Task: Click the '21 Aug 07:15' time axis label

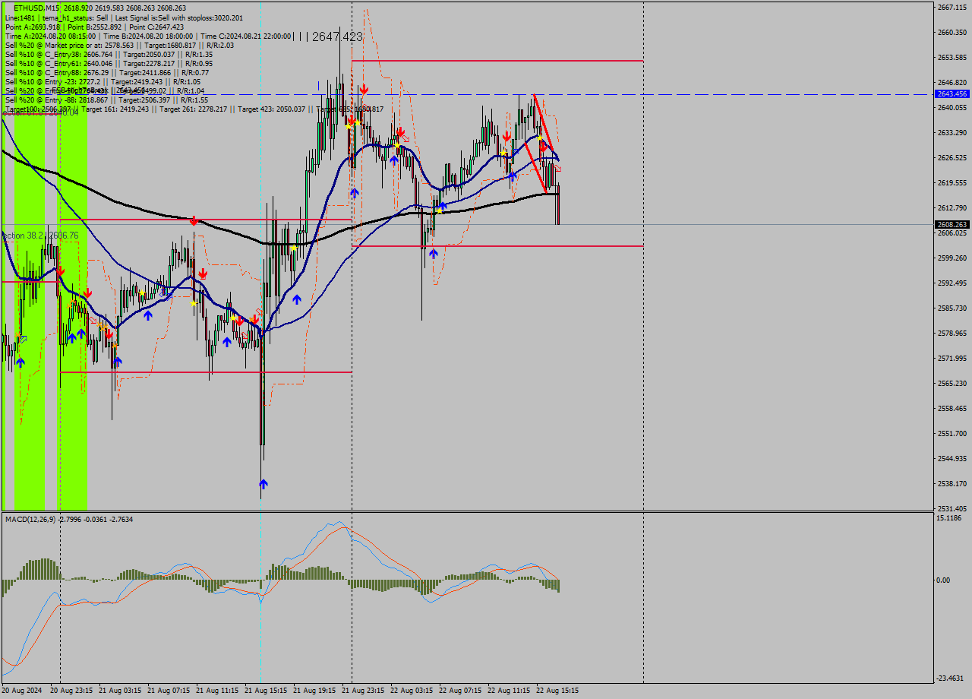Action: (169, 691)
